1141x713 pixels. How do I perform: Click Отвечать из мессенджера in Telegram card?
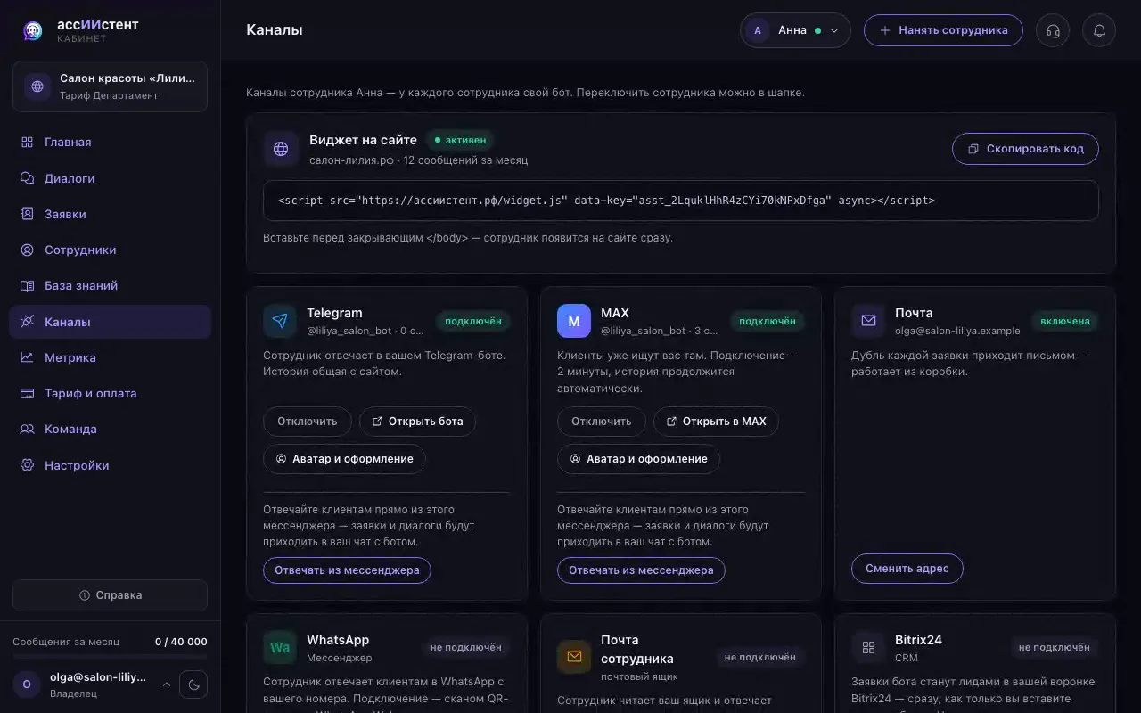pos(347,570)
